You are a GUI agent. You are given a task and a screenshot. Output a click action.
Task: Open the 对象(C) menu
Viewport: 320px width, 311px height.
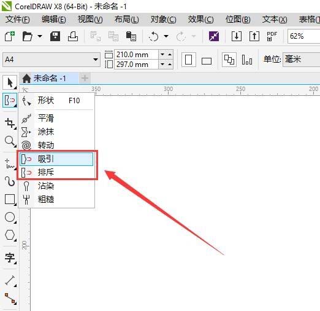pyautogui.click(x=164, y=20)
